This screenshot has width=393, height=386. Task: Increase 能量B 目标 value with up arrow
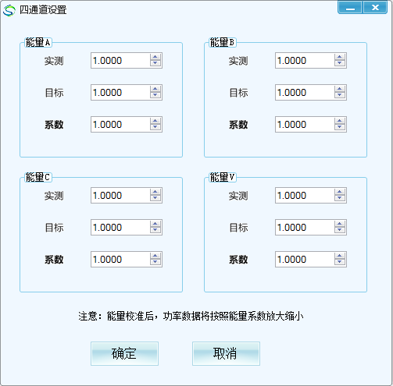coord(340,89)
